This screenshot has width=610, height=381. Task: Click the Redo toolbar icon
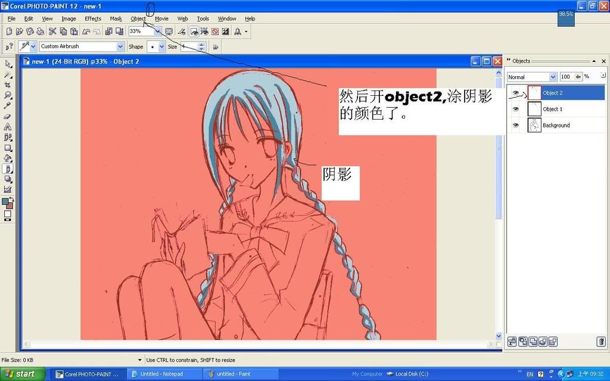tap(97, 32)
